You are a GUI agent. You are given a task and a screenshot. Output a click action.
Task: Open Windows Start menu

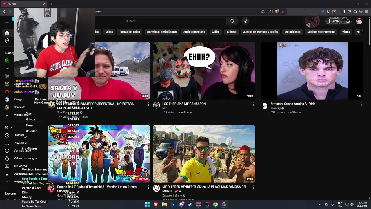pos(147,205)
